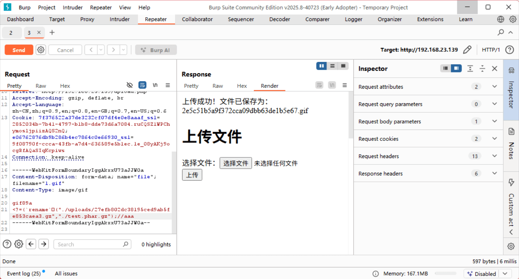Go back in request history
Viewport: 519px width, 279px height.
pos(91,50)
